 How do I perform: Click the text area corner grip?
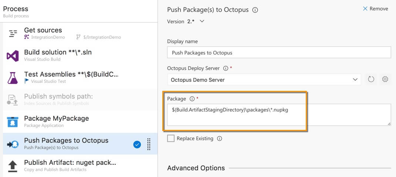(389, 124)
